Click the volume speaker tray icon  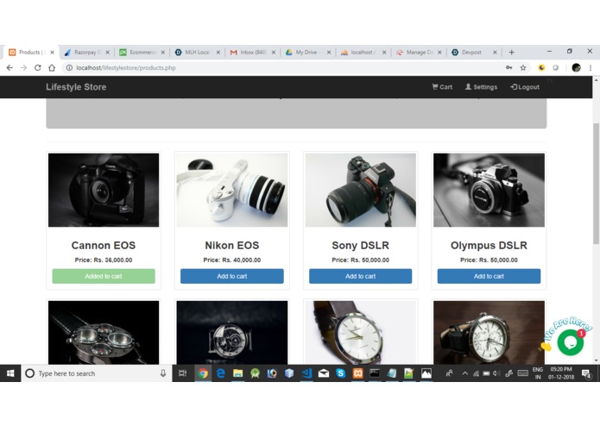click(x=496, y=373)
